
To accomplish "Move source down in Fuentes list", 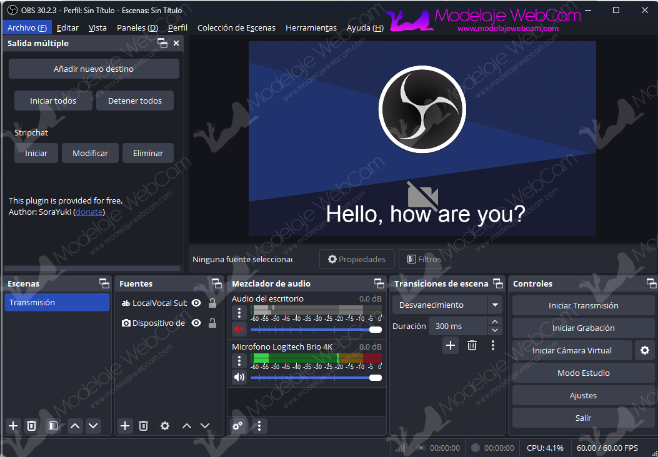I will [205, 426].
